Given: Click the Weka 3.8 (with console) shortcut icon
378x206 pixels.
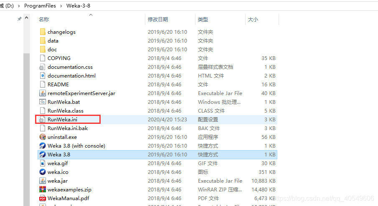Looking at the screenshot, I should tap(43, 146).
